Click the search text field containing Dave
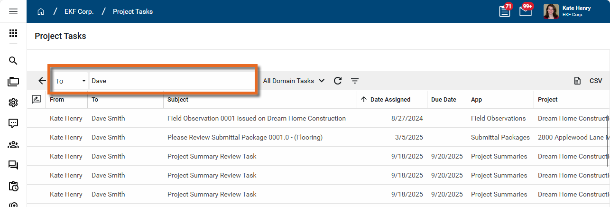610x207 pixels. click(171, 81)
